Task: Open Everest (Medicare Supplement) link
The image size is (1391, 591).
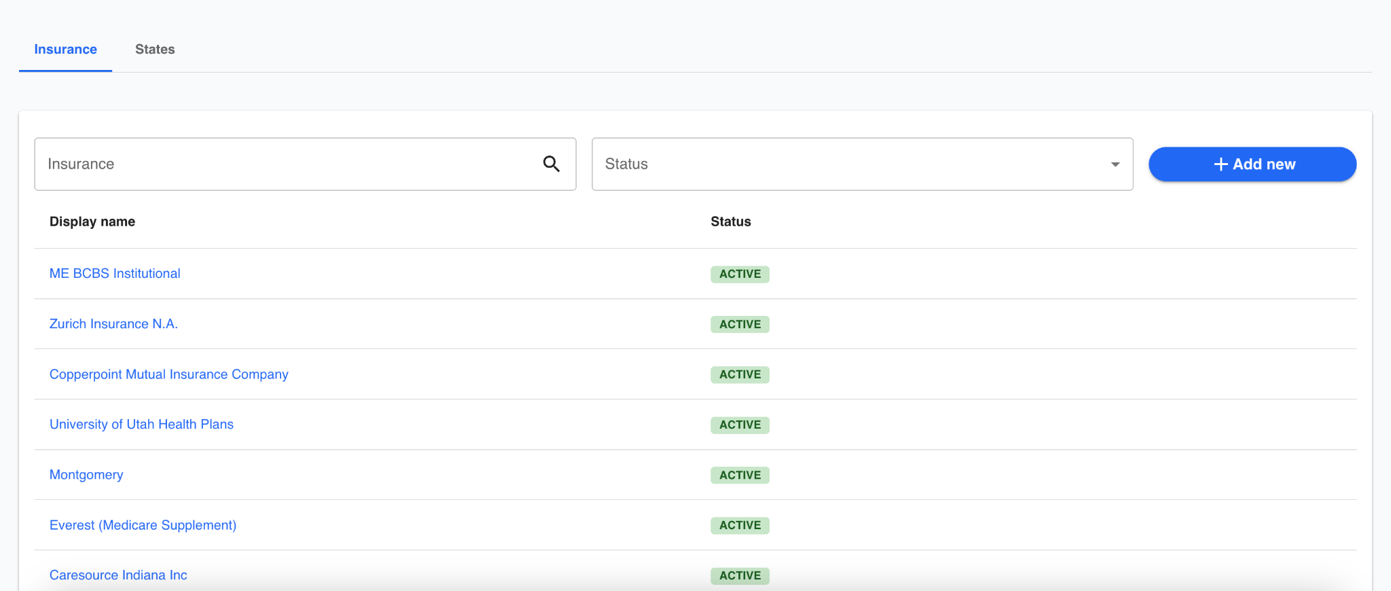Action: point(143,525)
